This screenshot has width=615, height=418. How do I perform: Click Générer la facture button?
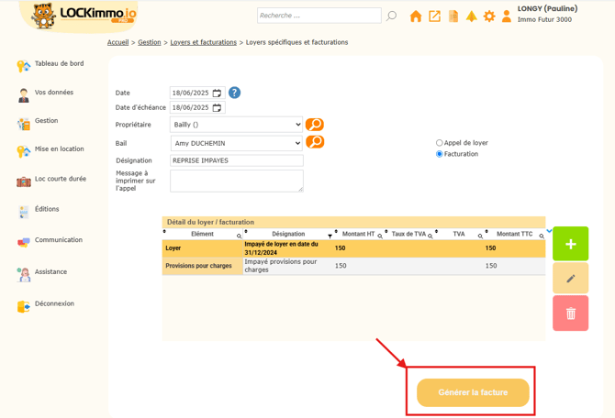(473, 392)
